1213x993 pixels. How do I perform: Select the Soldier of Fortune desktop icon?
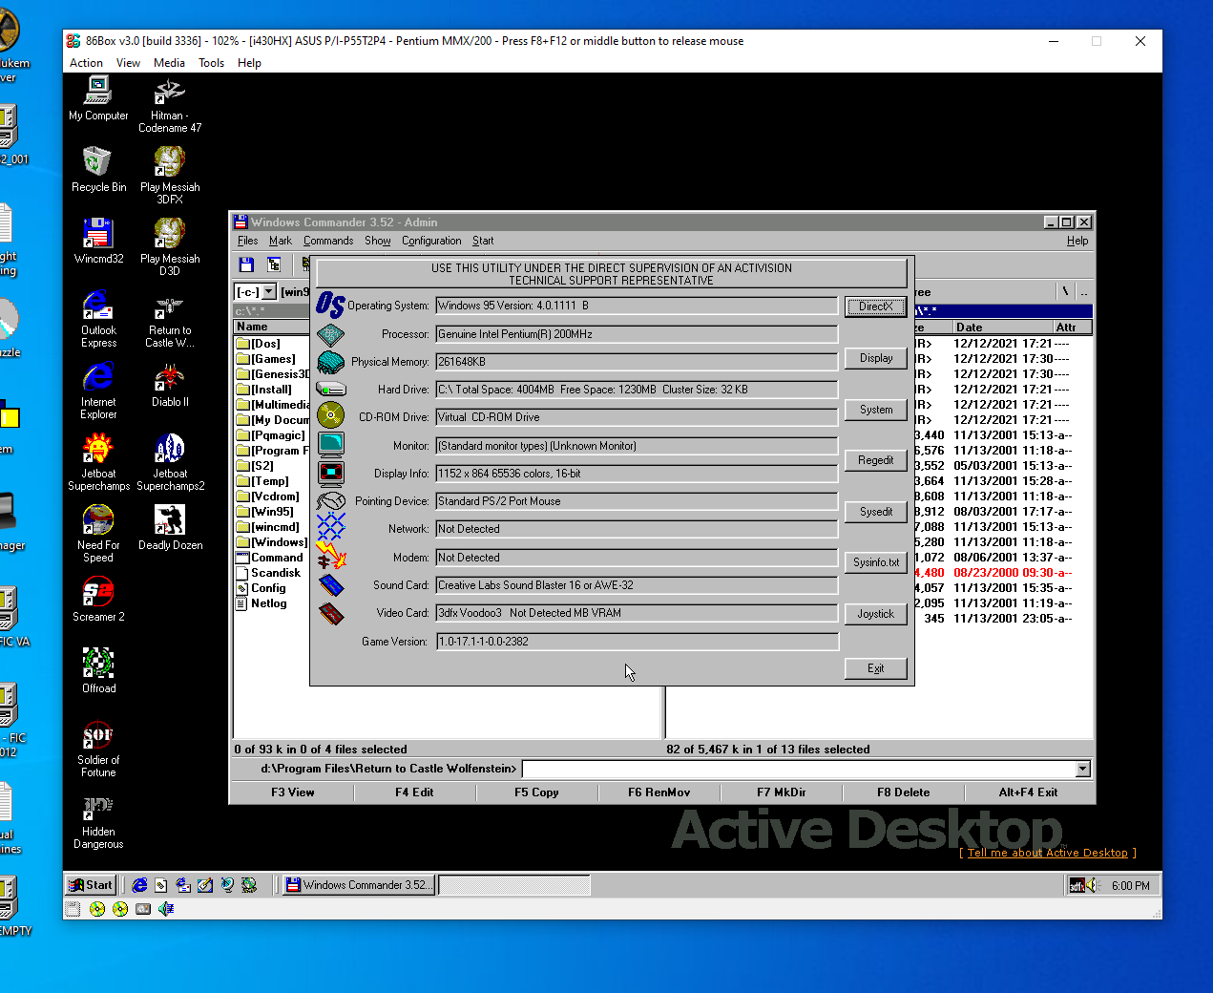click(97, 735)
